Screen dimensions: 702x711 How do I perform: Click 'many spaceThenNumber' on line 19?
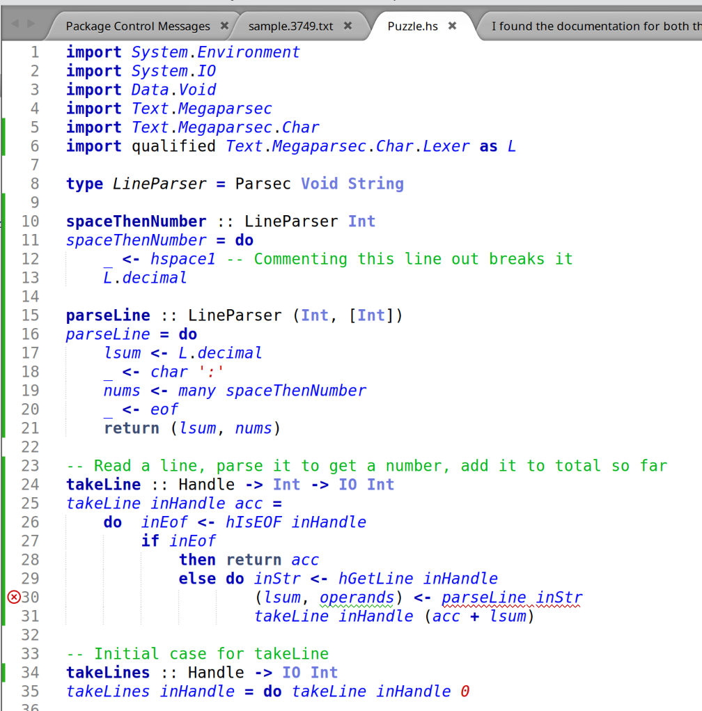(272, 391)
